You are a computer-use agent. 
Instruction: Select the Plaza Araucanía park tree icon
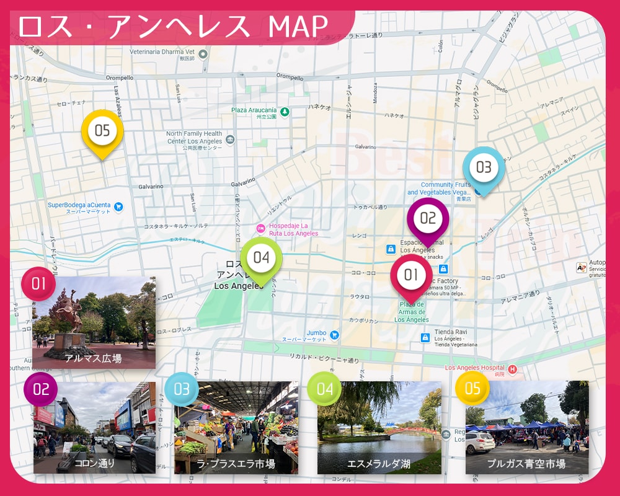(x=285, y=112)
